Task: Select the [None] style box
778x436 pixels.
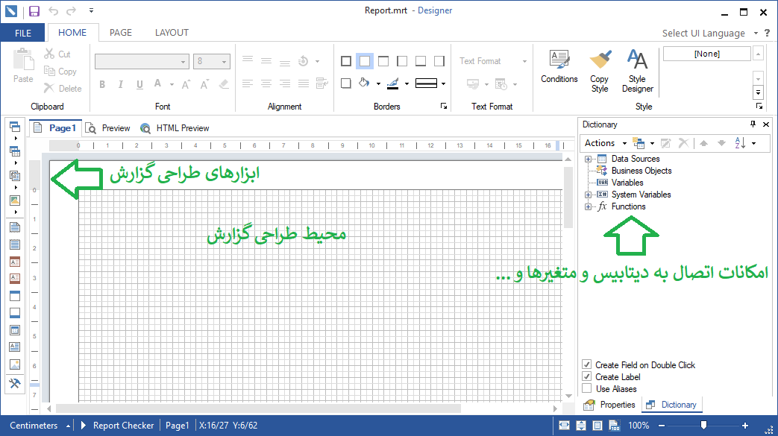Action: coord(706,54)
